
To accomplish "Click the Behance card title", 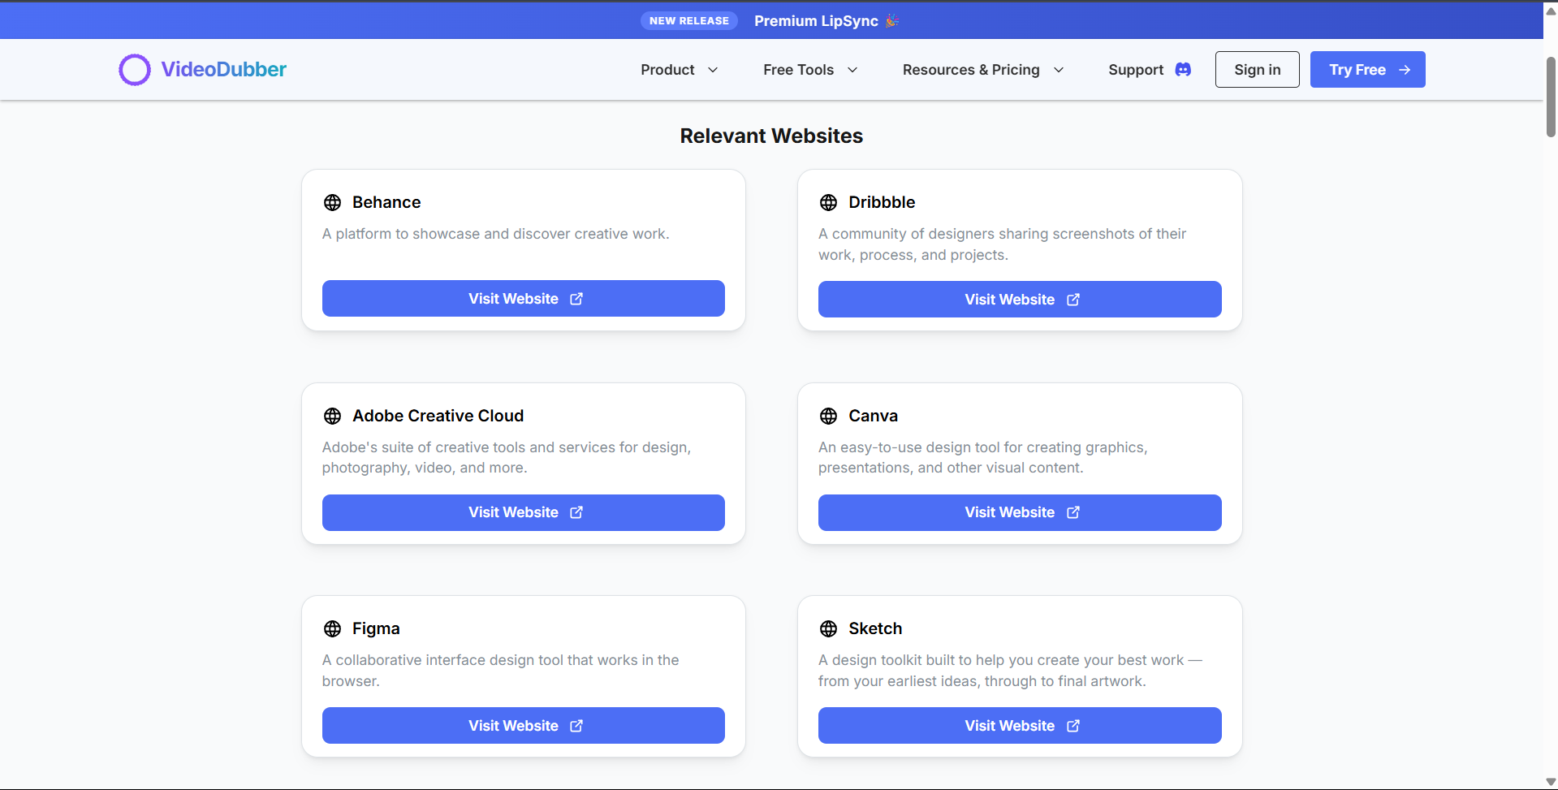I will [x=386, y=202].
